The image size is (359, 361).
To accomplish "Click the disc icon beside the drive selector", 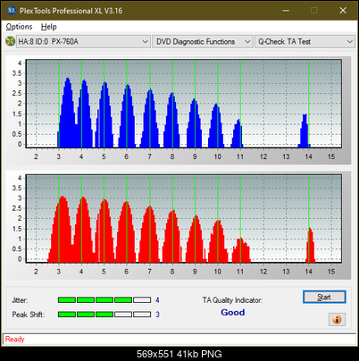I will 10,41.
